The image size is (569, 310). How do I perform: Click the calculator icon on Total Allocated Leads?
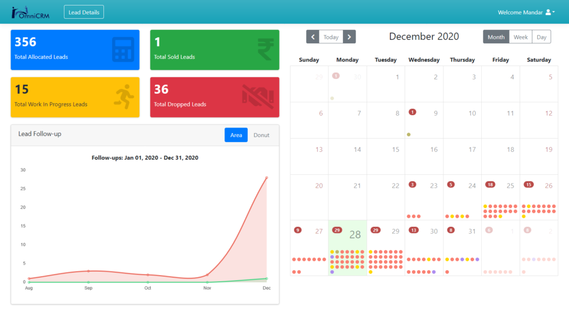122,49
